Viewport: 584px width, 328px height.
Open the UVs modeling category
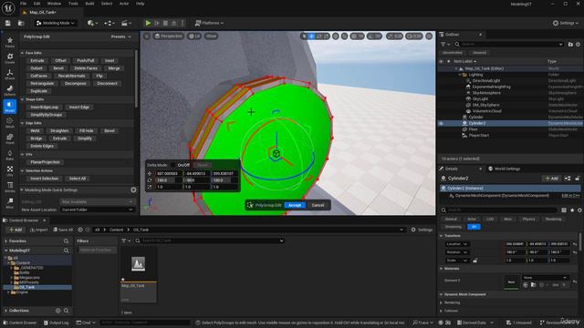[10, 171]
